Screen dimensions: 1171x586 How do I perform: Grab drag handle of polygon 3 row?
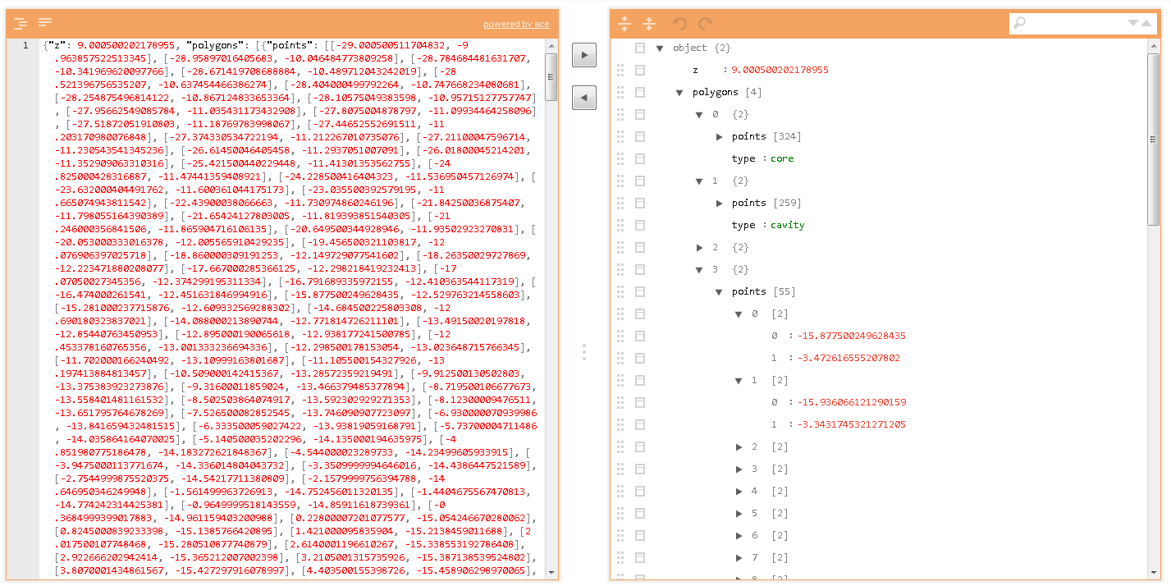pyautogui.click(x=621, y=269)
